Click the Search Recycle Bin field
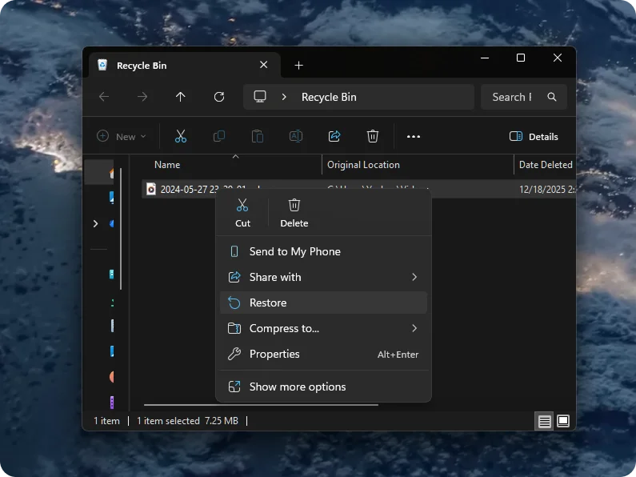 click(x=523, y=97)
